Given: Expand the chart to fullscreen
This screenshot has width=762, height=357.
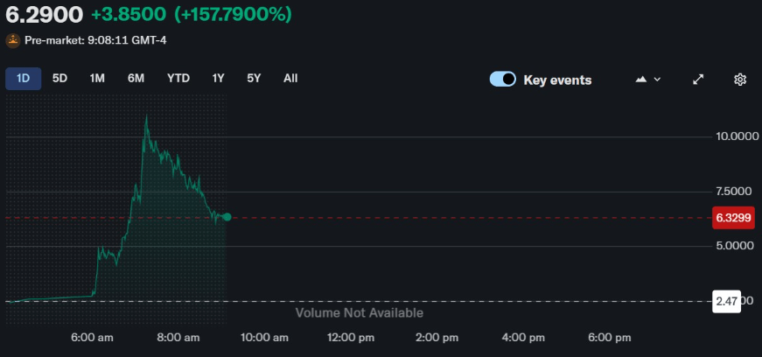Looking at the screenshot, I should point(698,79).
